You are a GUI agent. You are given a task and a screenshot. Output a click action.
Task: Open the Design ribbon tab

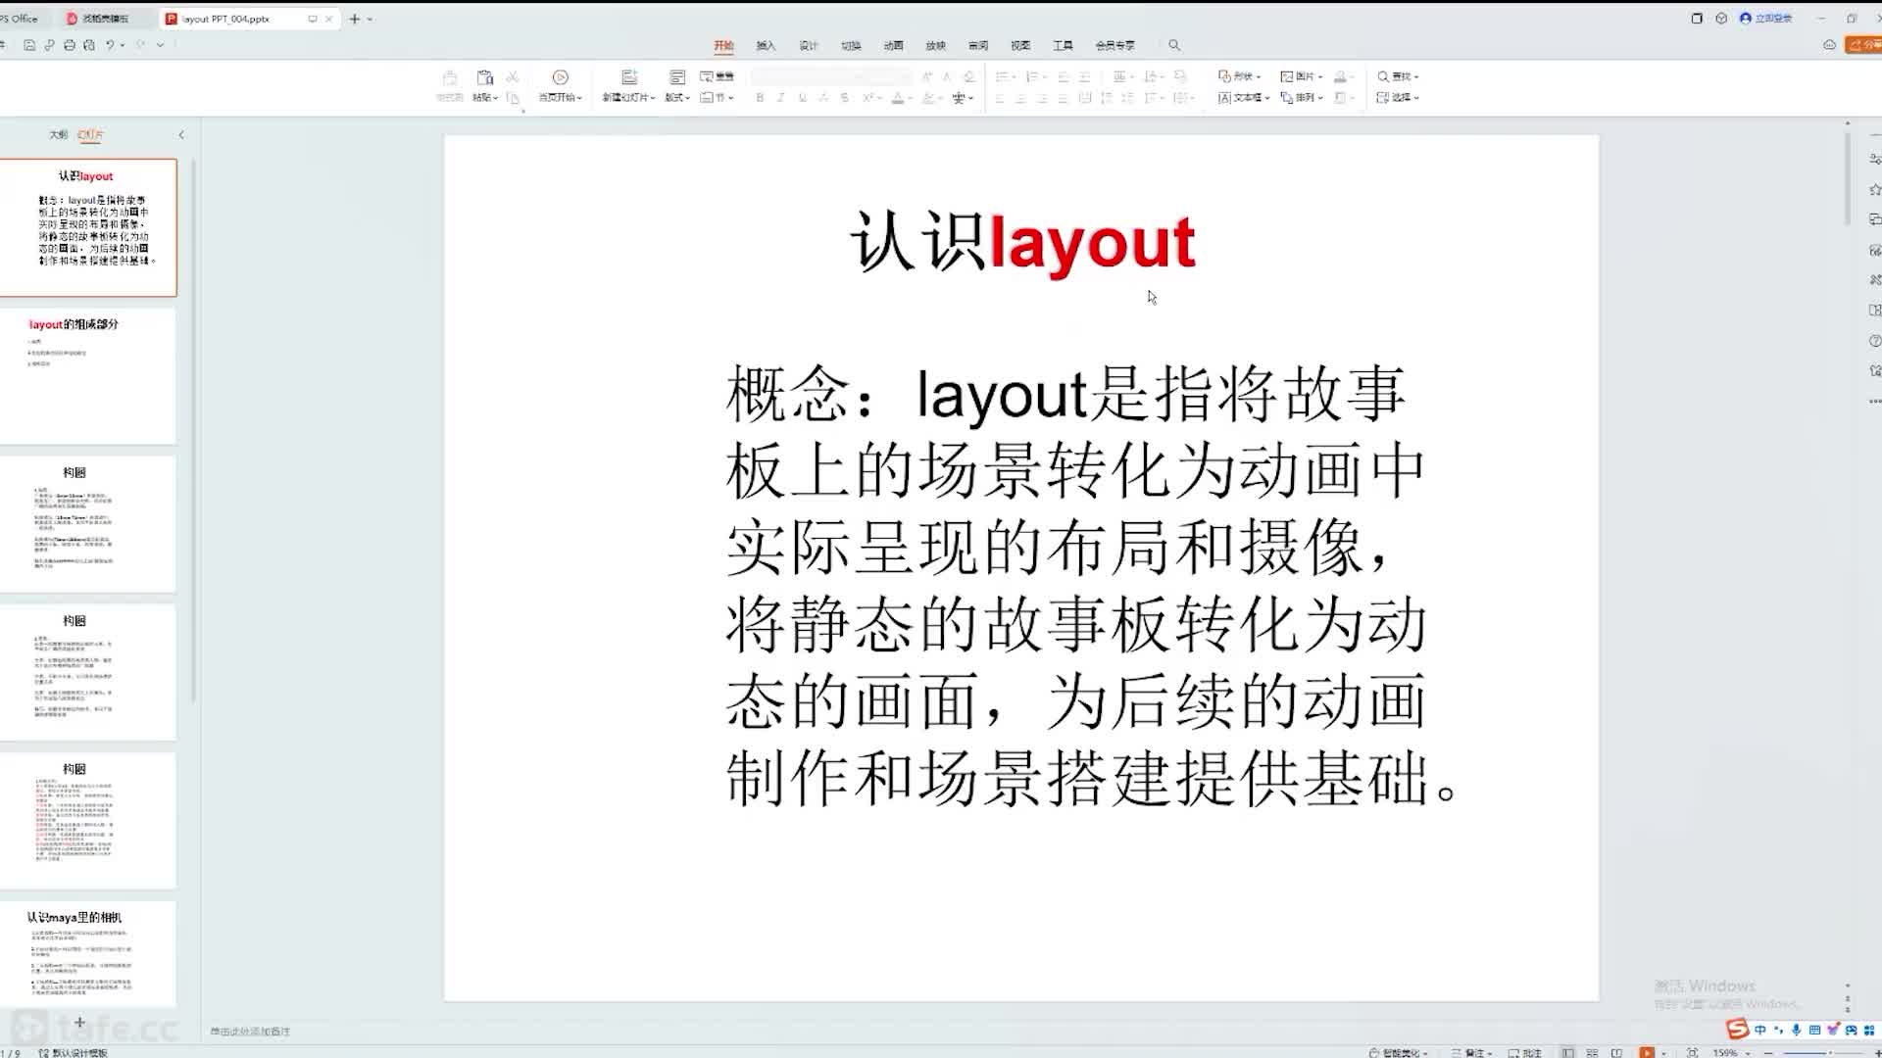pos(809,45)
